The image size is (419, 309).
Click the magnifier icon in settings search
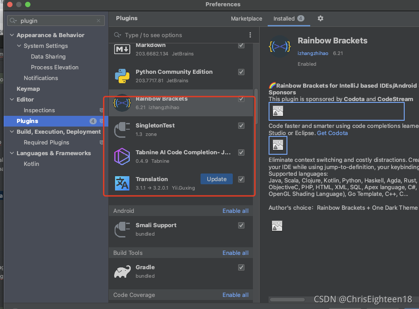pos(13,21)
